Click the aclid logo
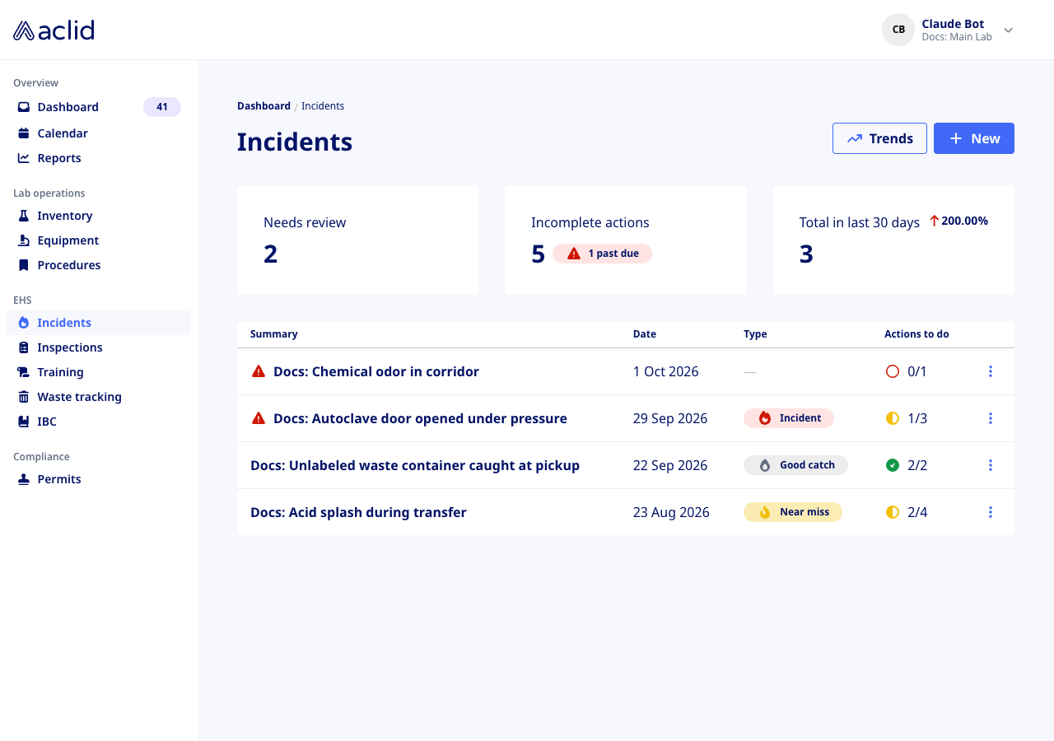Image resolution: width=1054 pixels, height=741 pixels. pos(54,30)
